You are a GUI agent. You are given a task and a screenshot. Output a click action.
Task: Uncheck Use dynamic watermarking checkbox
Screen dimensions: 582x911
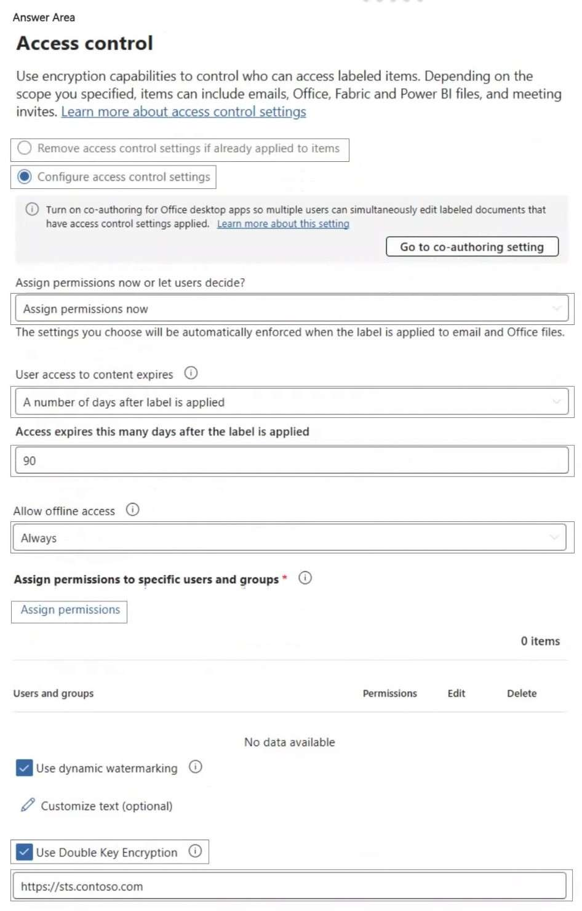click(24, 768)
